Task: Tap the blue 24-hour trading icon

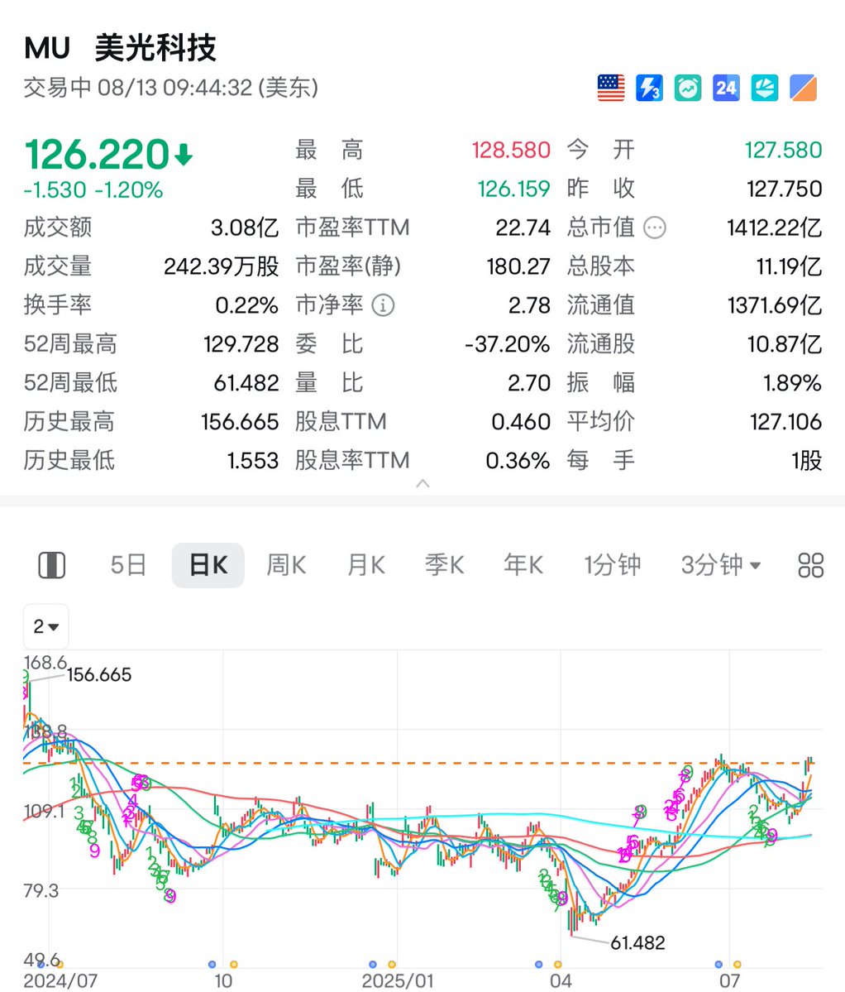Action: coord(726,88)
